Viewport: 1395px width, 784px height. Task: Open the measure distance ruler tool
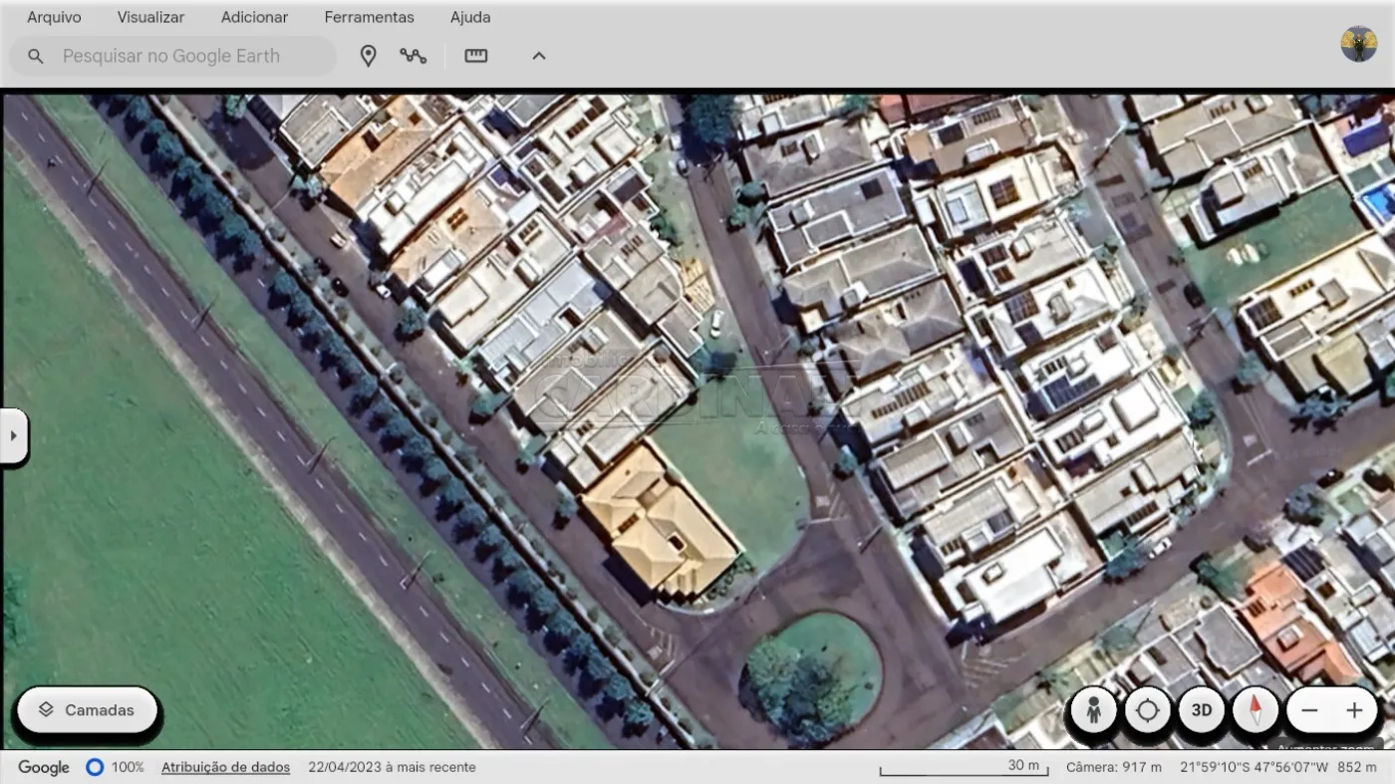pyautogui.click(x=476, y=57)
